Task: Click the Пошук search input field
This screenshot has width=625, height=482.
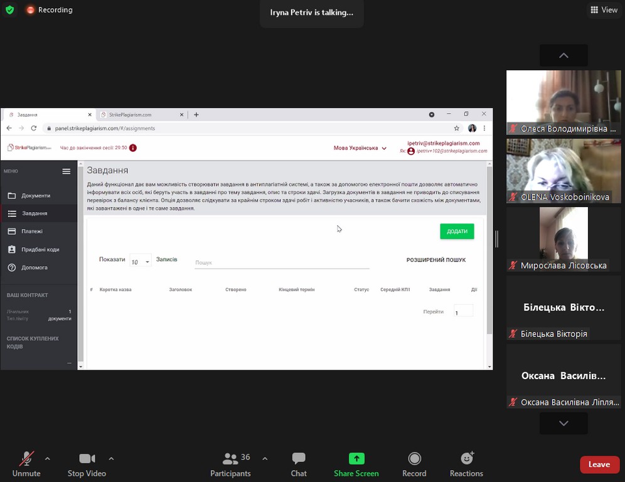Action: coord(281,262)
